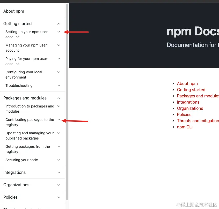Expand Paying for your npm user account chevron
Image resolution: width=219 pixels, height=209 pixels.
coord(59,59)
